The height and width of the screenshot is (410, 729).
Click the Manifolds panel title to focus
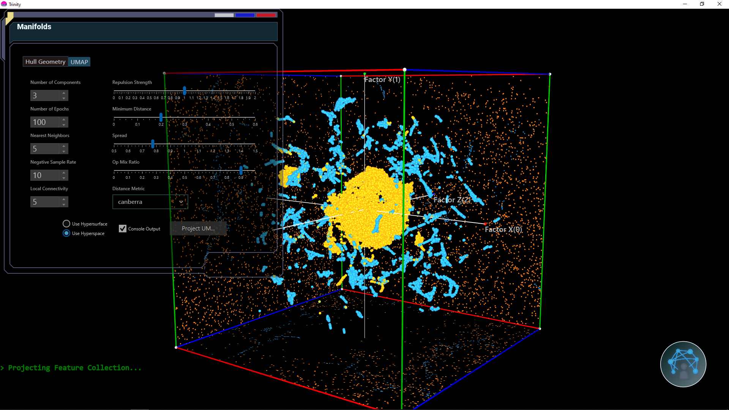[33, 26]
